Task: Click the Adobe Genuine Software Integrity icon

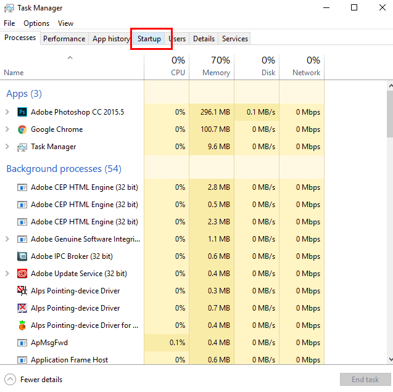Action: pos(22,239)
